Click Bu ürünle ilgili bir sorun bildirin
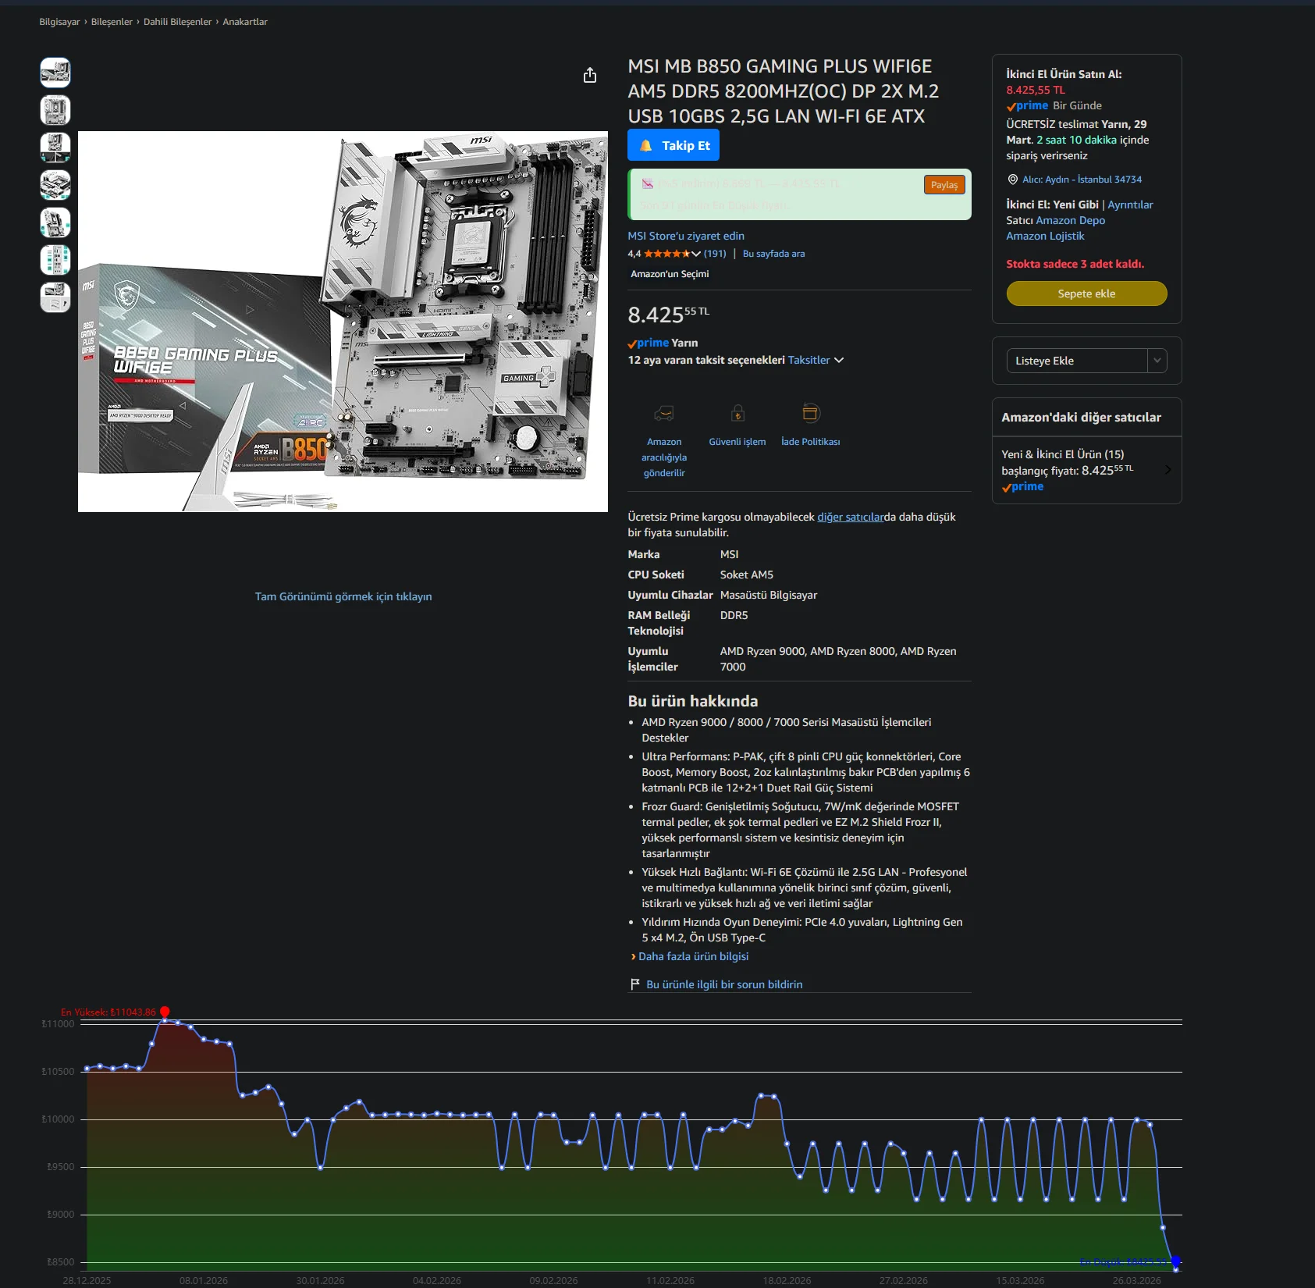The width and height of the screenshot is (1315, 1288). (724, 984)
